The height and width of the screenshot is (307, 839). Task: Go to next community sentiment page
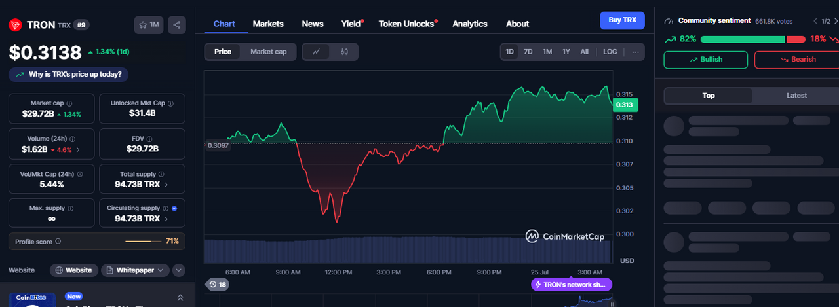click(x=836, y=21)
